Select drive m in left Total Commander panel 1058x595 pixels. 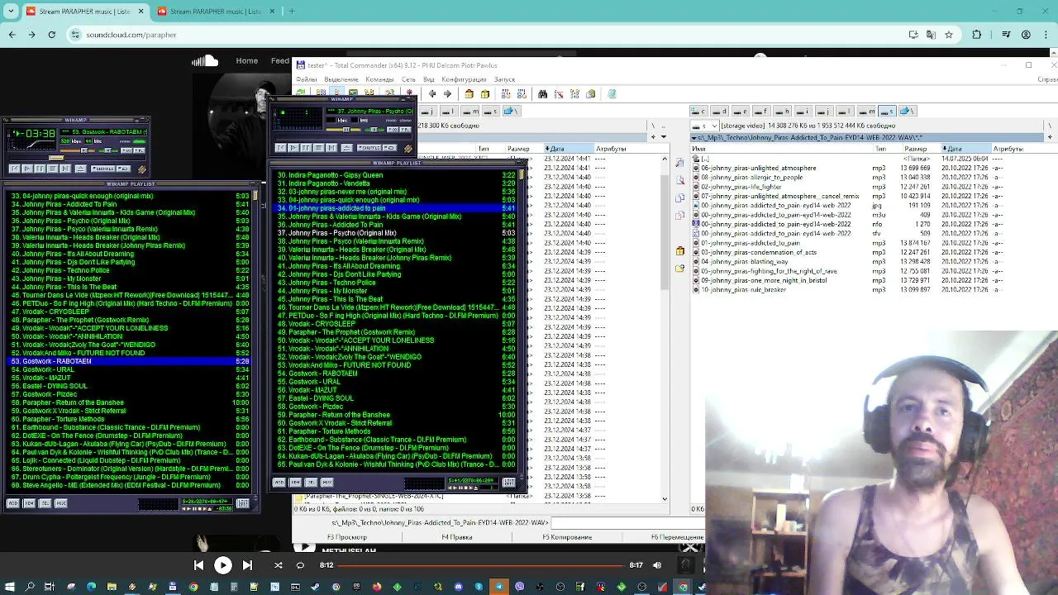click(470, 112)
